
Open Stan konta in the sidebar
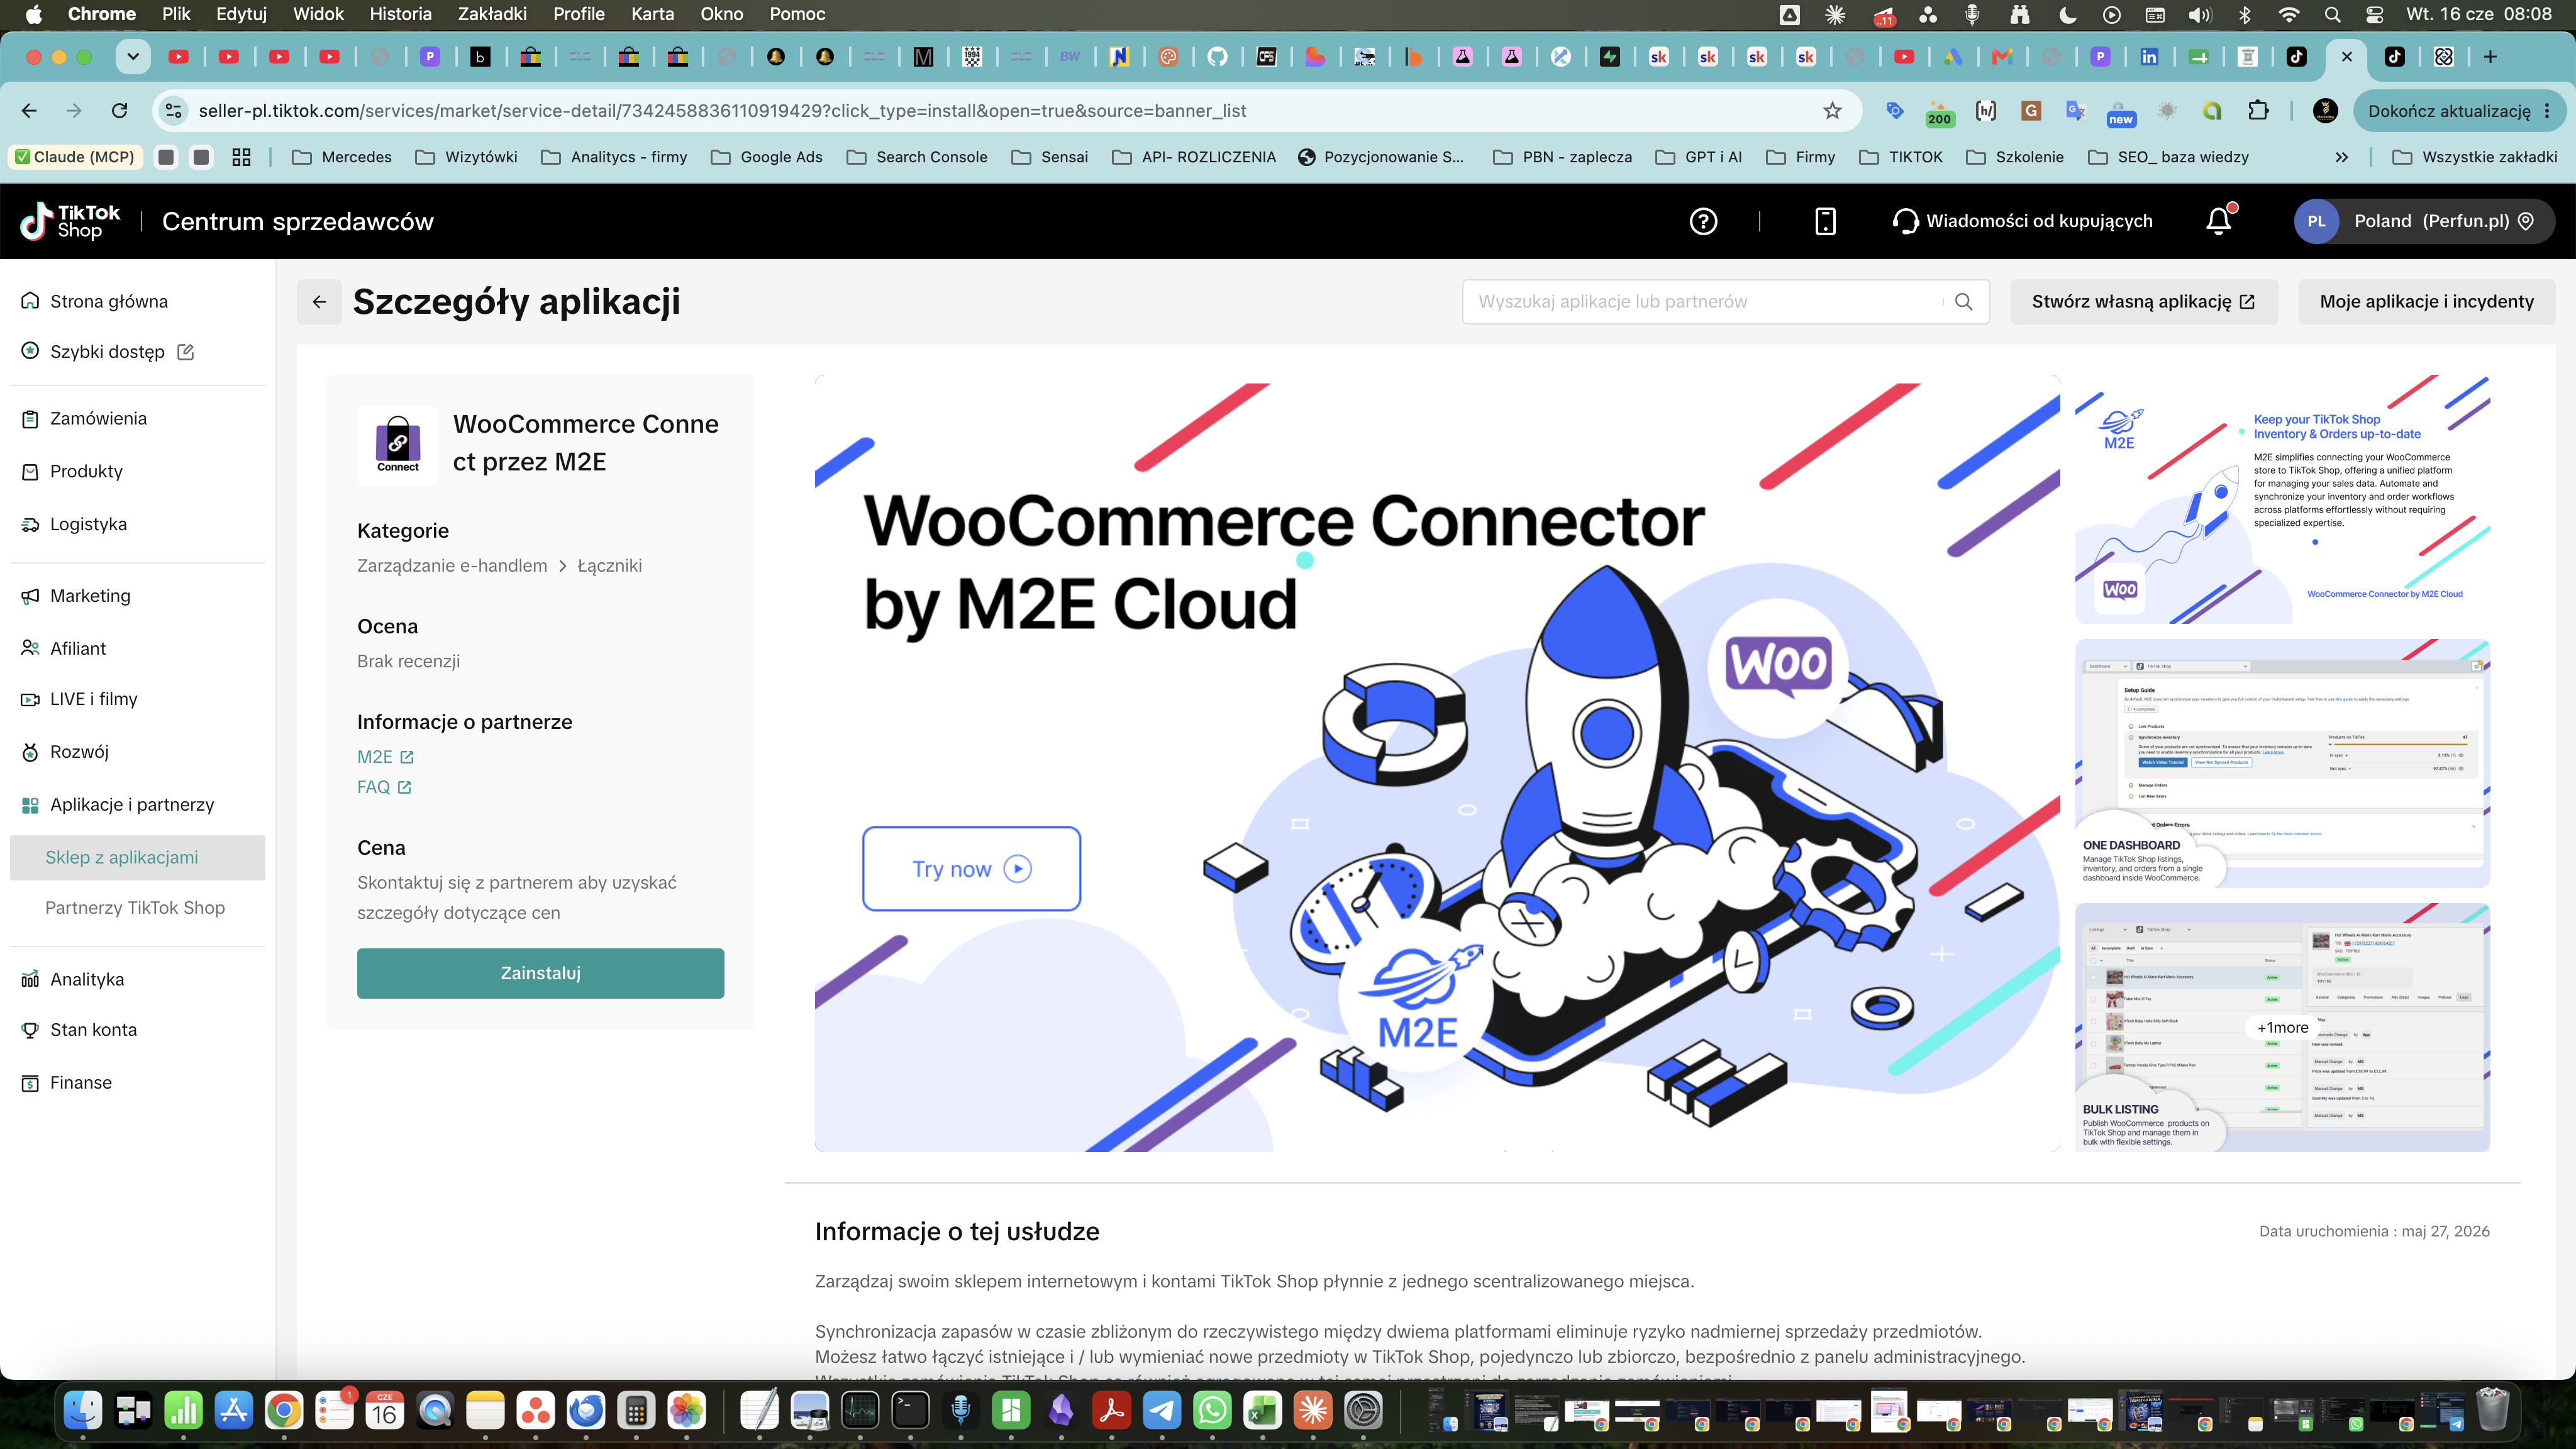pyautogui.click(x=93, y=1029)
